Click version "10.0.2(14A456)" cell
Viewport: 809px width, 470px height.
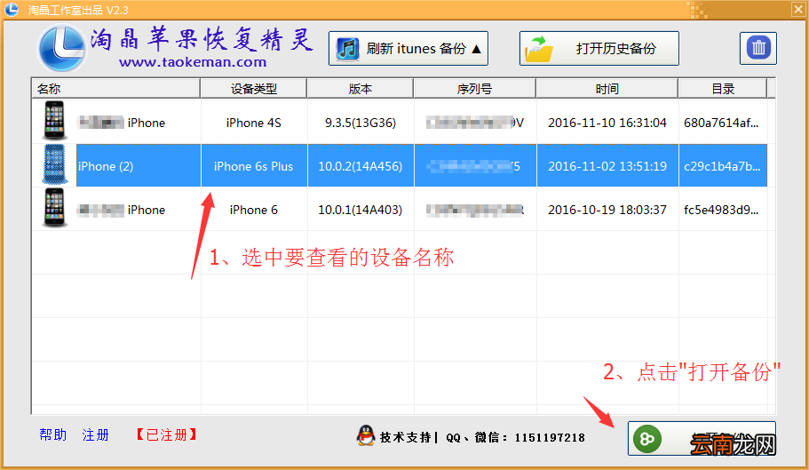tap(361, 166)
